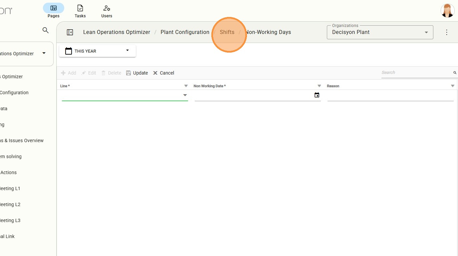Cancel the row edit
Image resolution: width=458 pixels, height=256 pixels.
(x=163, y=73)
